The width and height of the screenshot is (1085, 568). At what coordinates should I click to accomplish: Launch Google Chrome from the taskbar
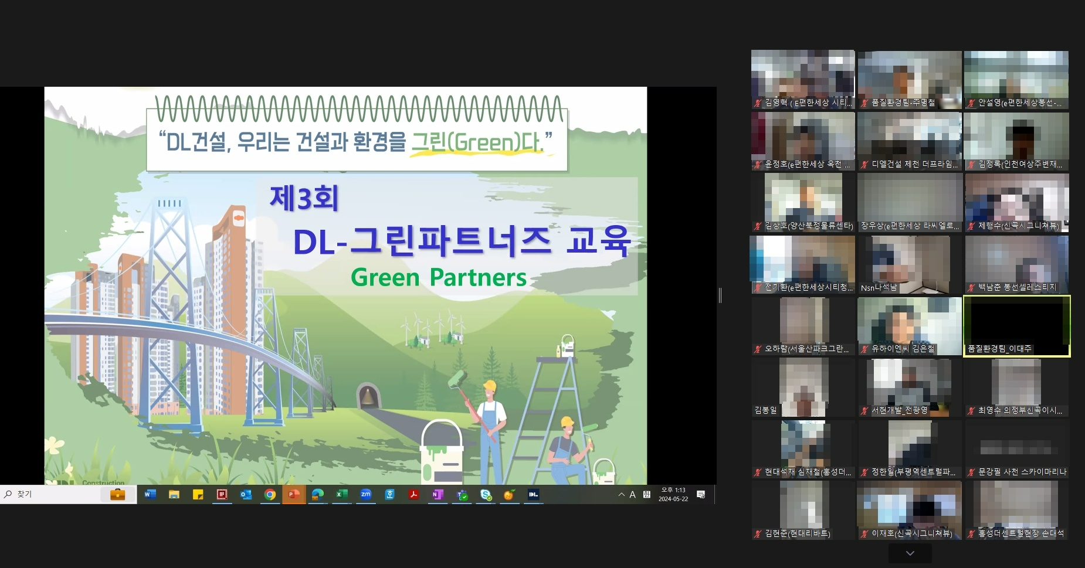coord(270,494)
